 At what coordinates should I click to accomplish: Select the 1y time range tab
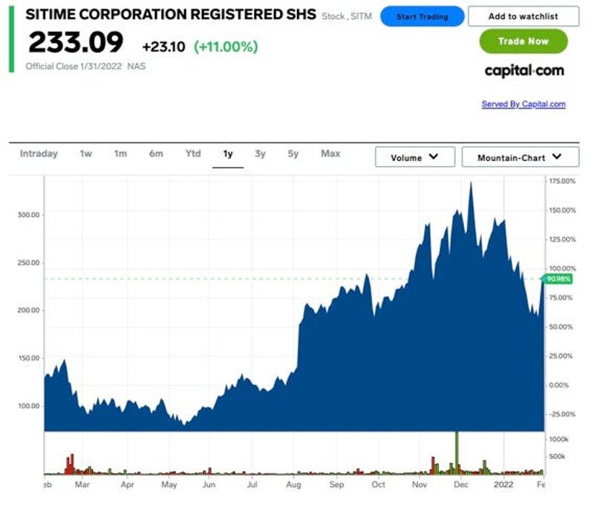click(228, 154)
